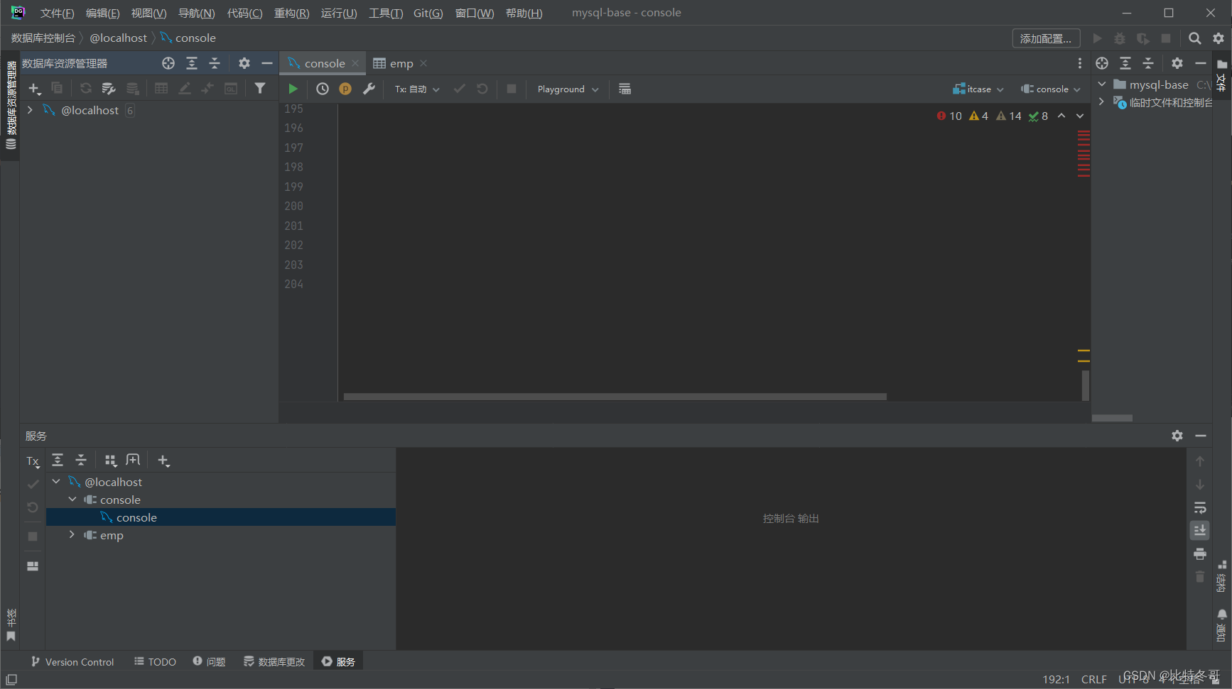
Task: Hide the database explorer panel
Action: 267,63
